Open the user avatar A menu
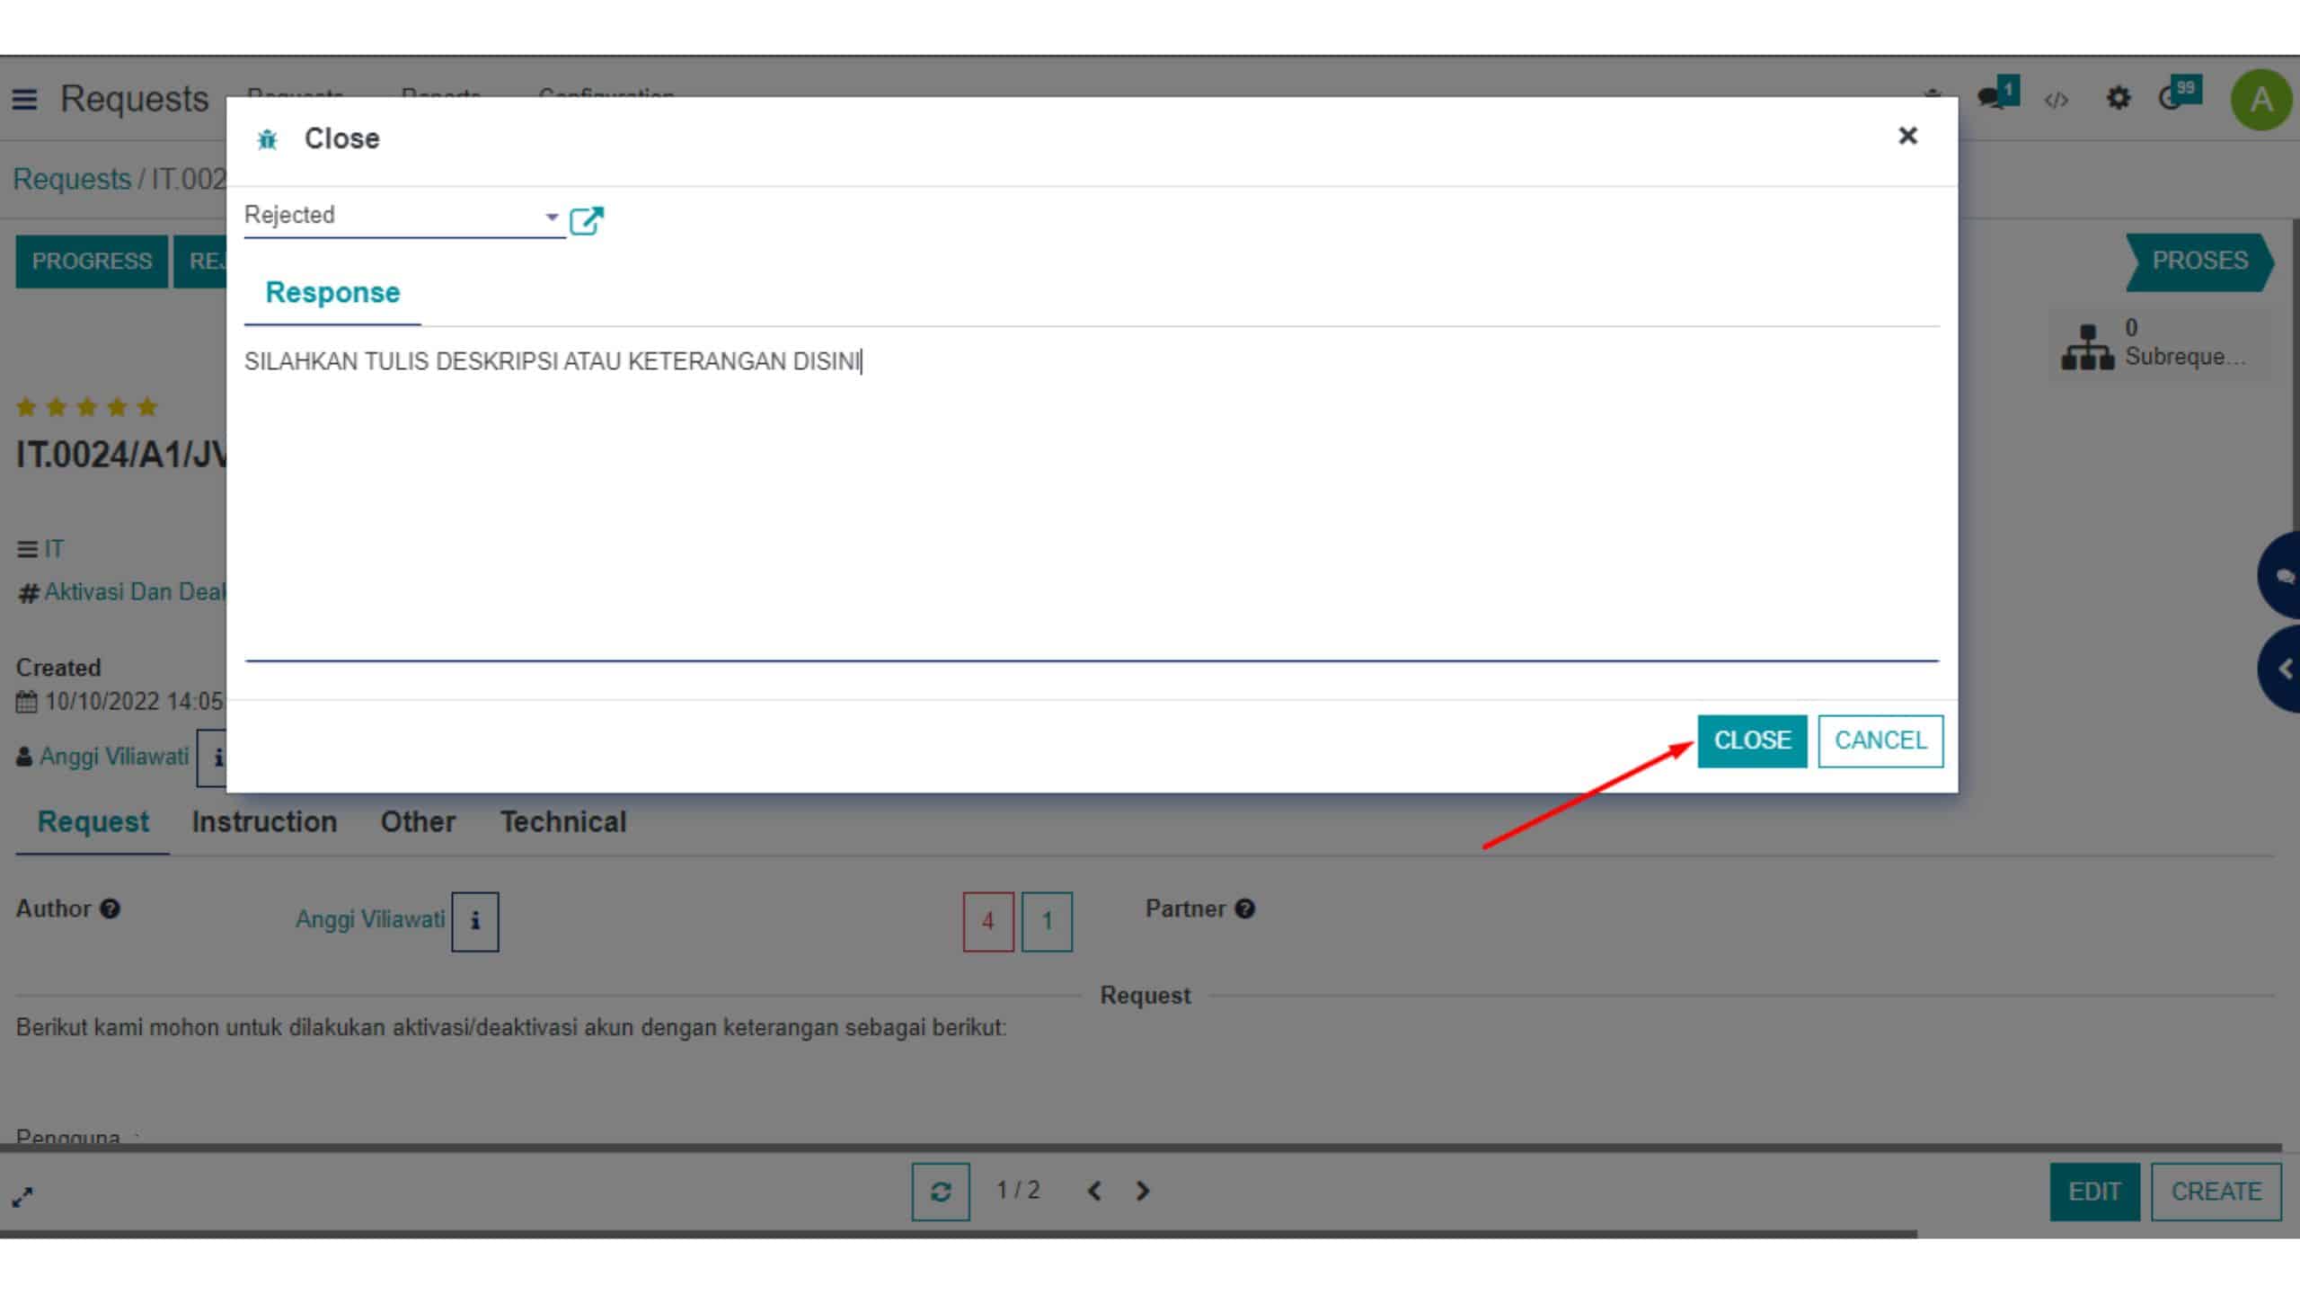The width and height of the screenshot is (2300, 1294). point(2260,99)
